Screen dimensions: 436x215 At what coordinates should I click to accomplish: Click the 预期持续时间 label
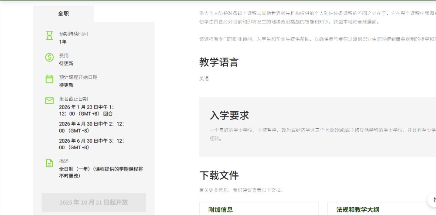click(x=73, y=34)
